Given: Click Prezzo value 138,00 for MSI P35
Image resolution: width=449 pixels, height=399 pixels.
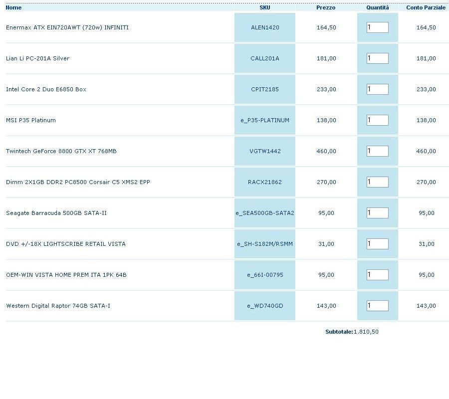Looking at the screenshot, I should (x=326, y=120).
